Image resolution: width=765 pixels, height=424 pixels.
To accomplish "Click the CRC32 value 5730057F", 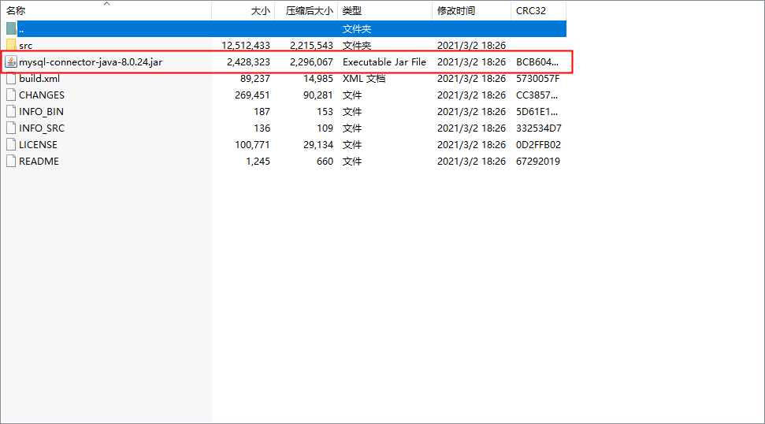I will pyautogui.click(x=537, y=79).
